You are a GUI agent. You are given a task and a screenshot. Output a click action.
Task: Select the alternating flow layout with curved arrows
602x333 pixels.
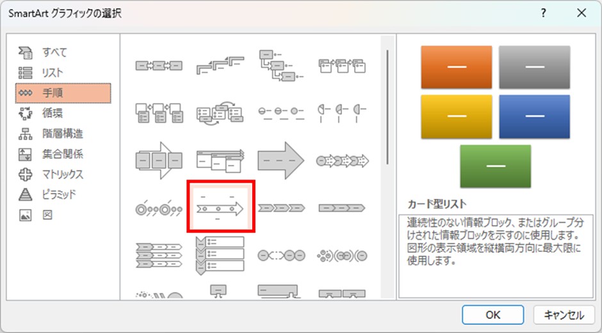pyautogui.click(x=220, y=113)
